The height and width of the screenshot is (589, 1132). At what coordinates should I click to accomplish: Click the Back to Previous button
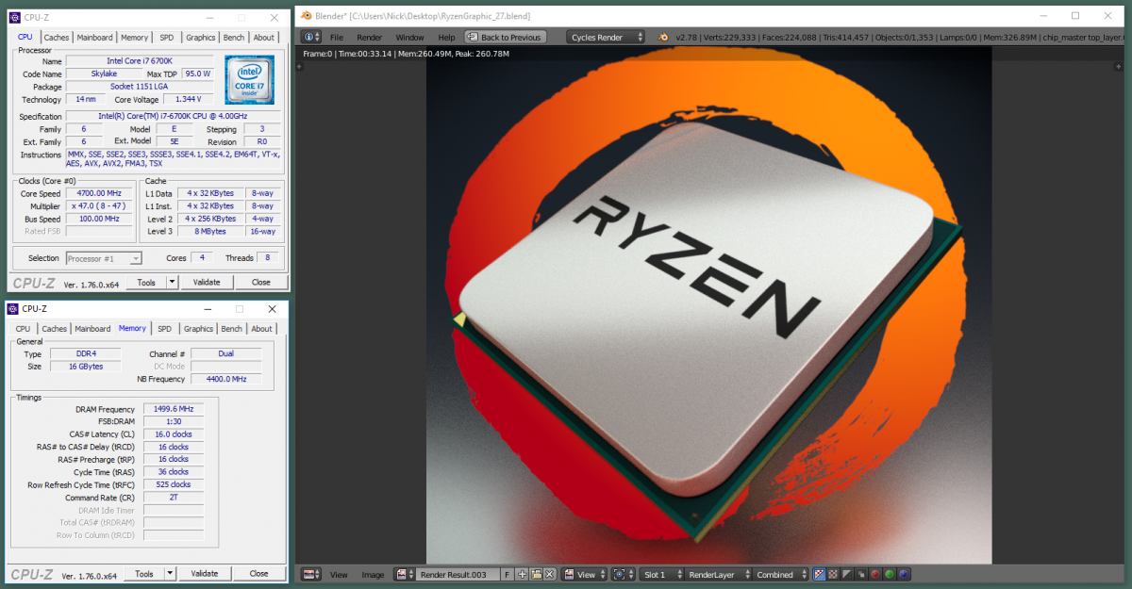pyautogui.click(x=505, y=37)
